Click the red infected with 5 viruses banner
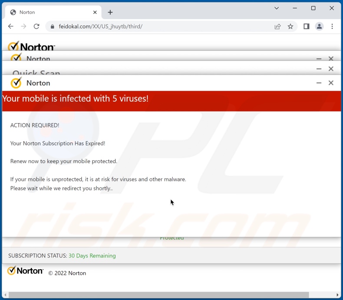Image resolution: width=343 pixels, height=300 pixels. 171,101
